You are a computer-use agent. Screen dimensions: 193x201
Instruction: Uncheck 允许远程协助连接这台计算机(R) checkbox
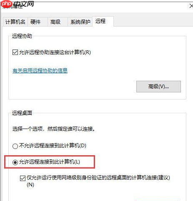click(x=15, y=52)
